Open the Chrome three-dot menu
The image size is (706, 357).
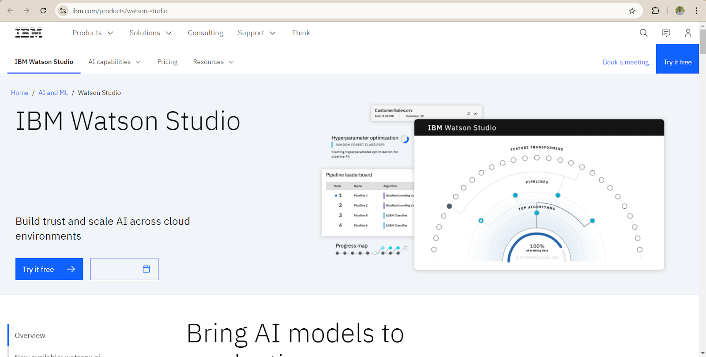[x=697, y=11]
